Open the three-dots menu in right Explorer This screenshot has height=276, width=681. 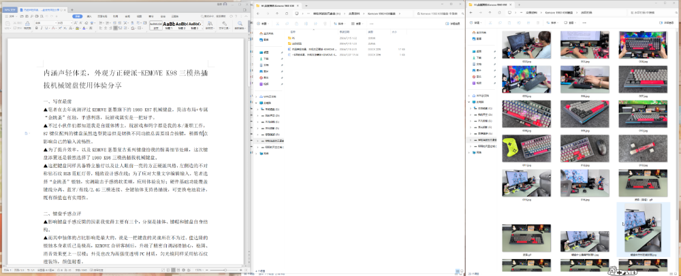click(x=584, y=22)
